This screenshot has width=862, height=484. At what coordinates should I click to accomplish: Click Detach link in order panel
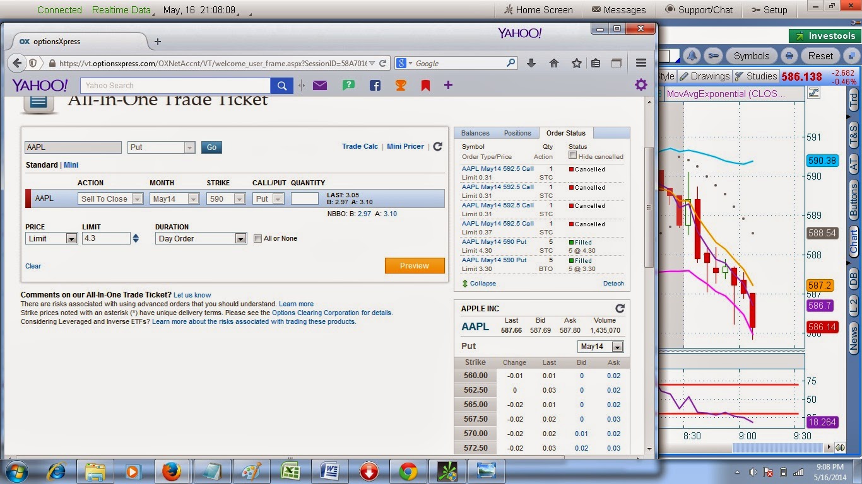click(613, 284)
